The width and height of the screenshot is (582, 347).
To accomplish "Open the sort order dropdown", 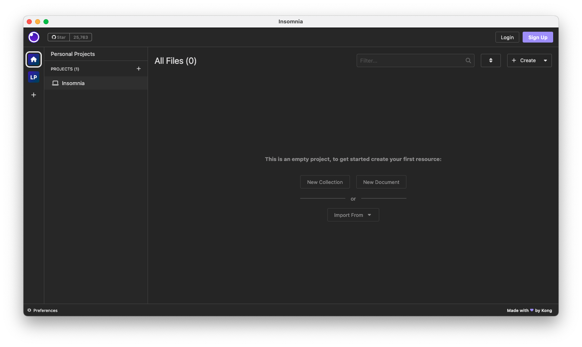I will click(x=491, y=60).
